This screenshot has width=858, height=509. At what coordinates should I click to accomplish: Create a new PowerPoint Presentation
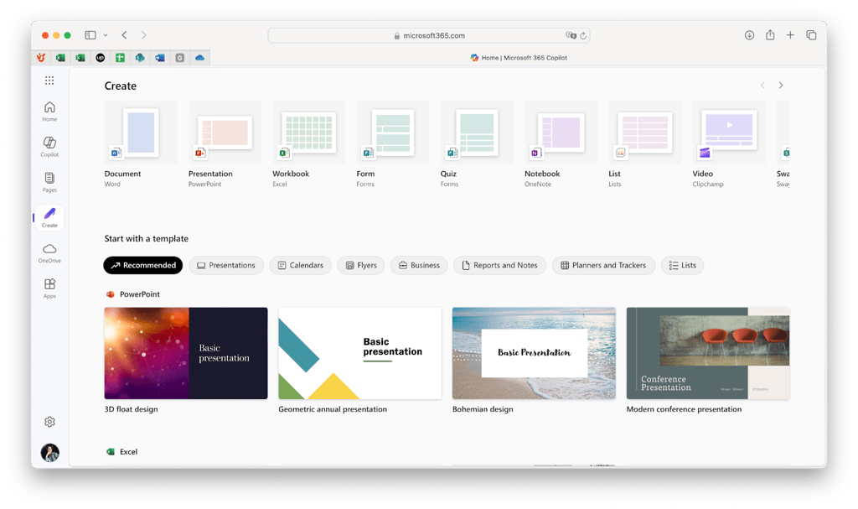click(225, 144)
